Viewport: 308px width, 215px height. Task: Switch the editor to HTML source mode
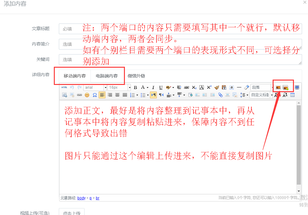(x=64, y=87)
